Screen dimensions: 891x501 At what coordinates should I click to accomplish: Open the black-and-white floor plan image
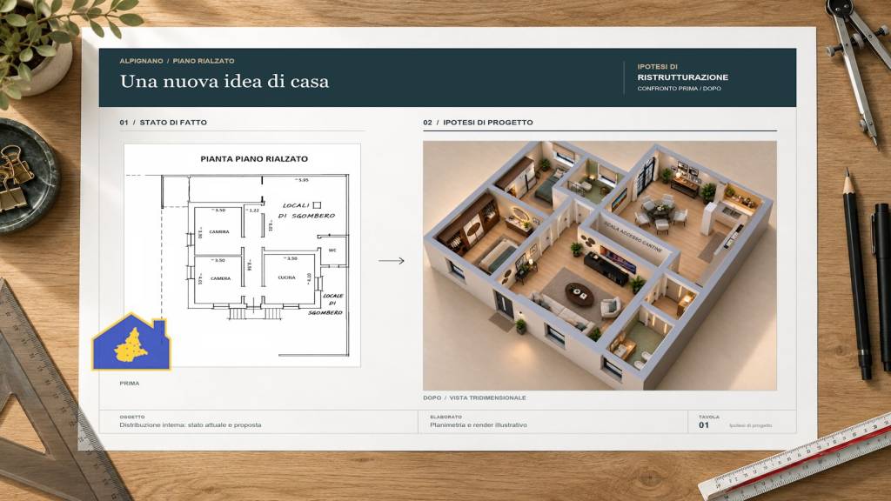(x=242, y=255)
